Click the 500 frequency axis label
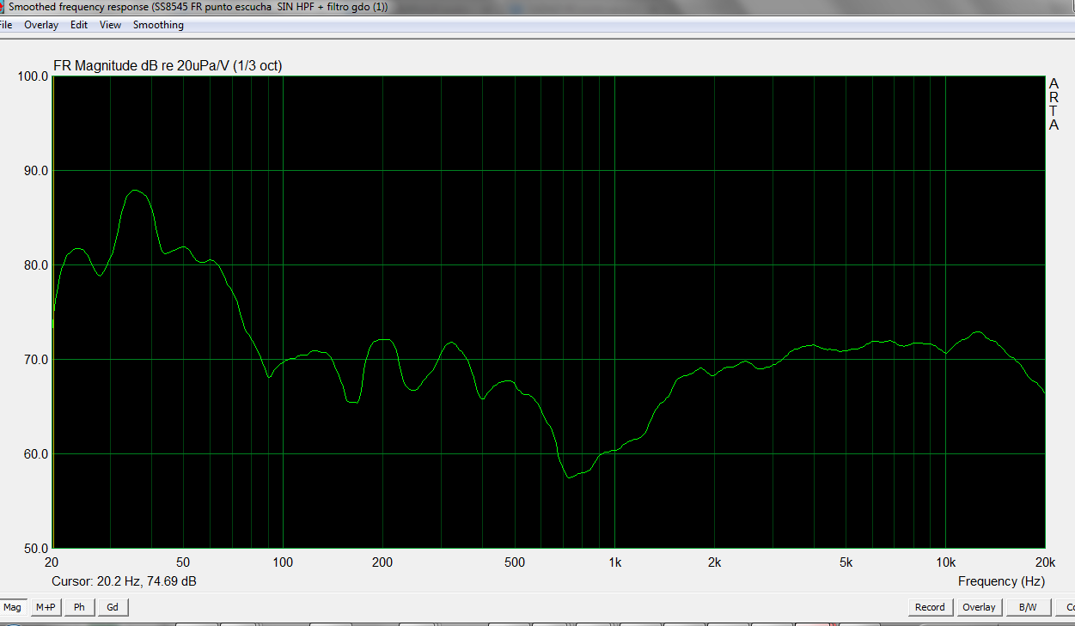 515,562
